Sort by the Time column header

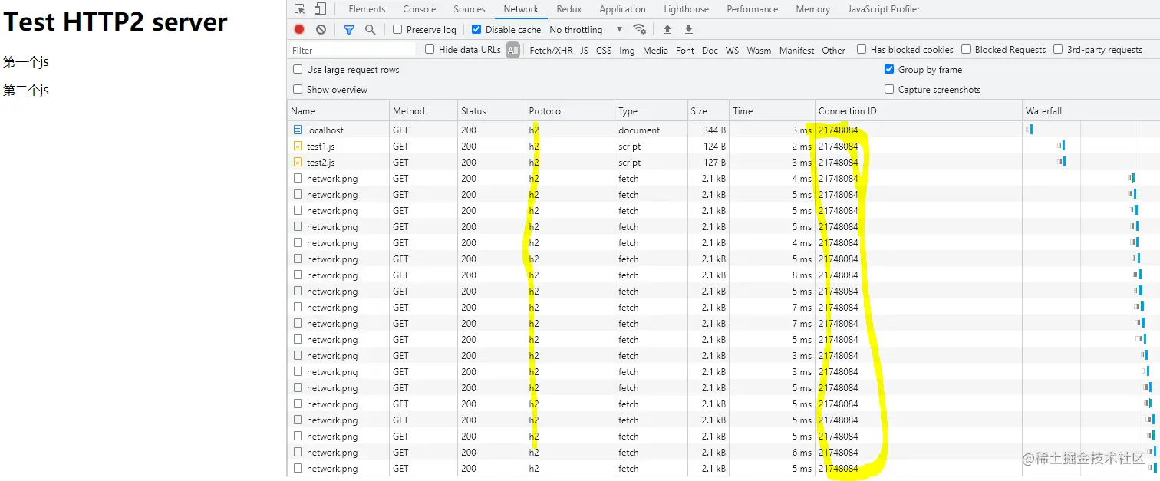[772, 110]
